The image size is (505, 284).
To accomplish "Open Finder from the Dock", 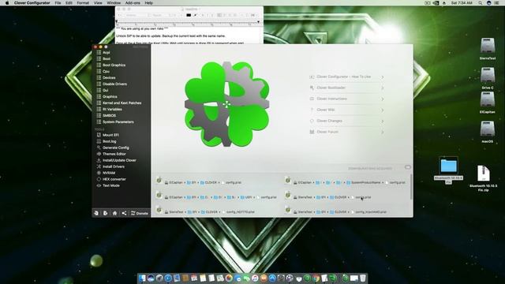I will [142, 278].
